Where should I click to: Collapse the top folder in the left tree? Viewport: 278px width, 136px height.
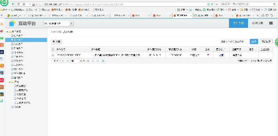[x=7, y=32]
